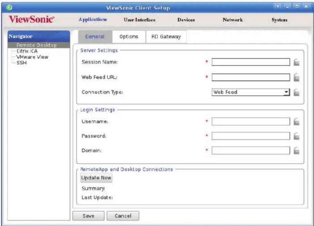Click the lock icon beside Session Name
The height and width of the screenshot is (226, 314).
[x=297, y=62]
